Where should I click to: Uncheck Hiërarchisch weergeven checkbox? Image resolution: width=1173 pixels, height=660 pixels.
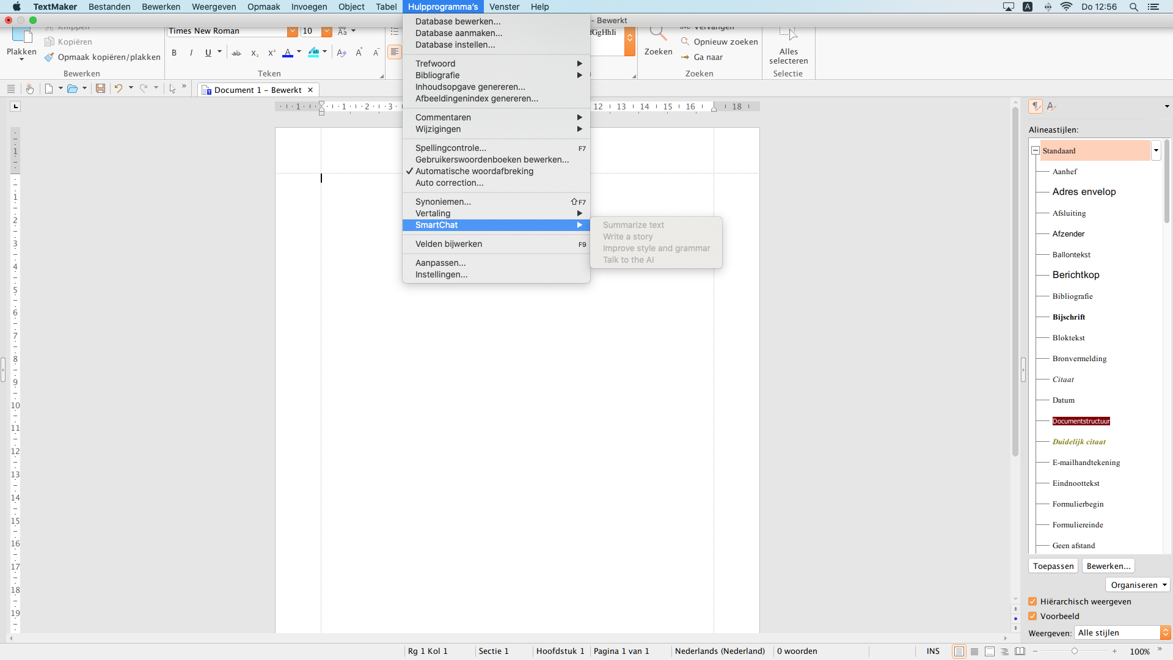coord(1032,601)
